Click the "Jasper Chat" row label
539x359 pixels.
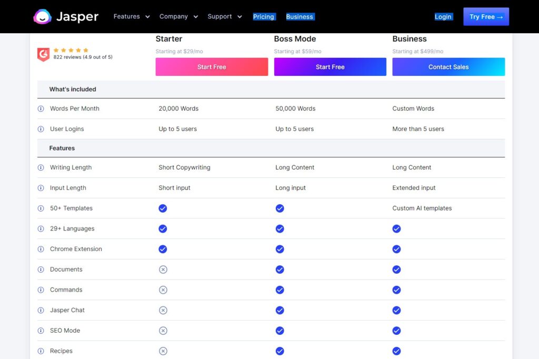(67, 310)
